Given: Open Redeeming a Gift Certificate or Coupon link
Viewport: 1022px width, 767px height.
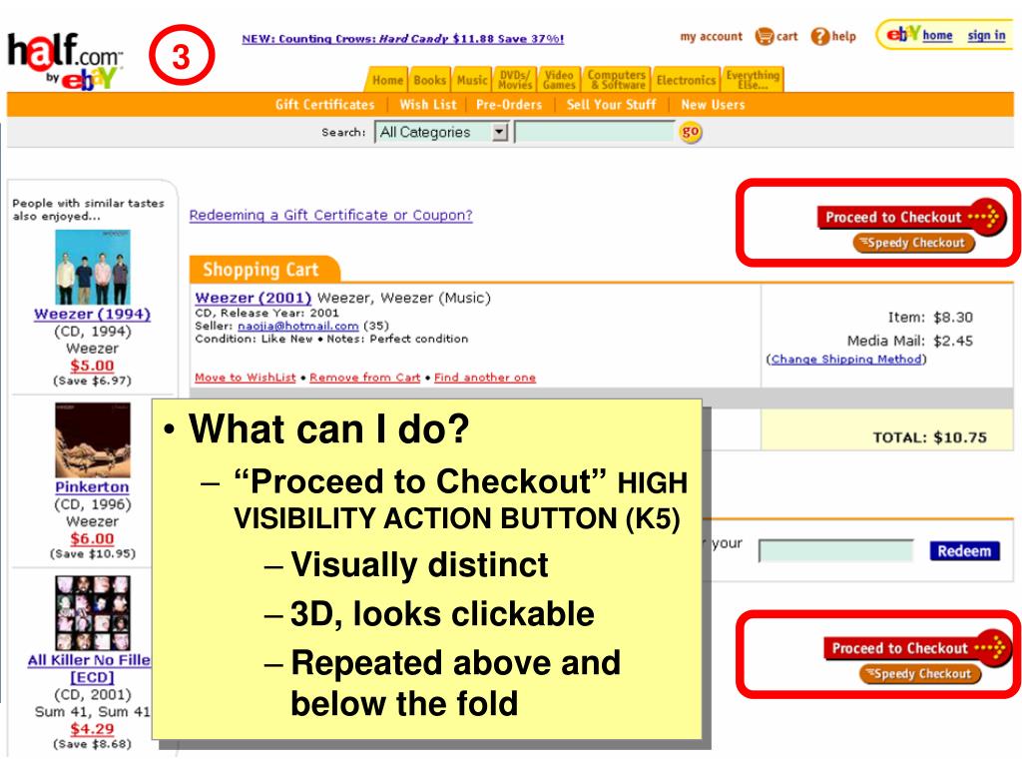Looking at the screenshot, I should (330, 216).
